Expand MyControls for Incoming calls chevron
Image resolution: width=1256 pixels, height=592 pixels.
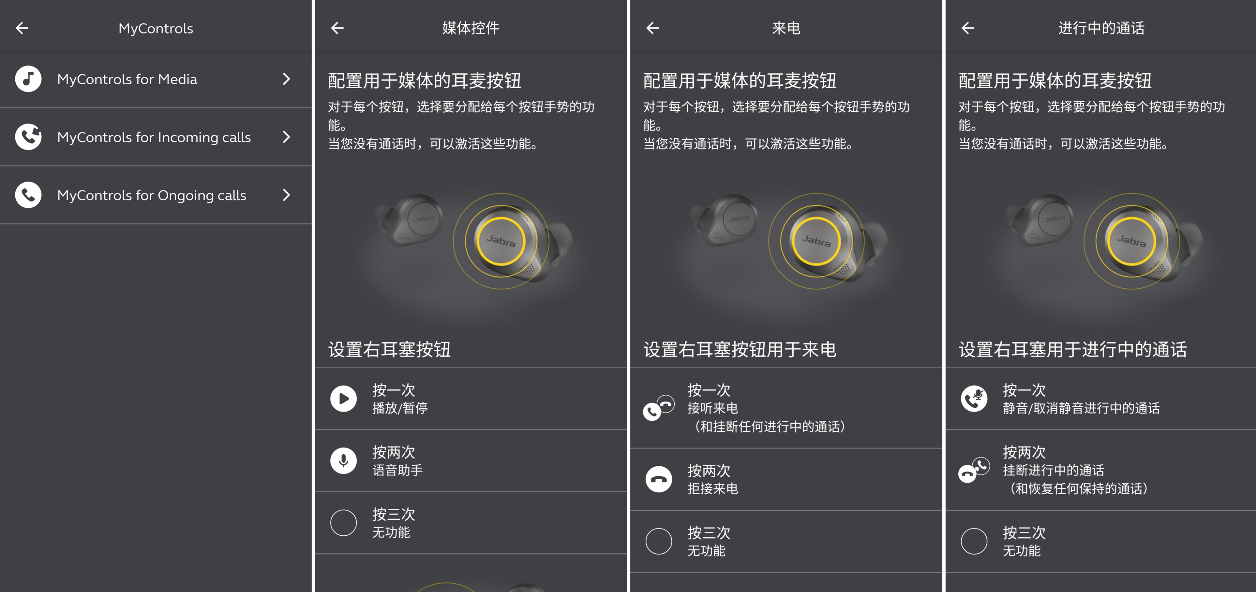(x=287, y=137)
